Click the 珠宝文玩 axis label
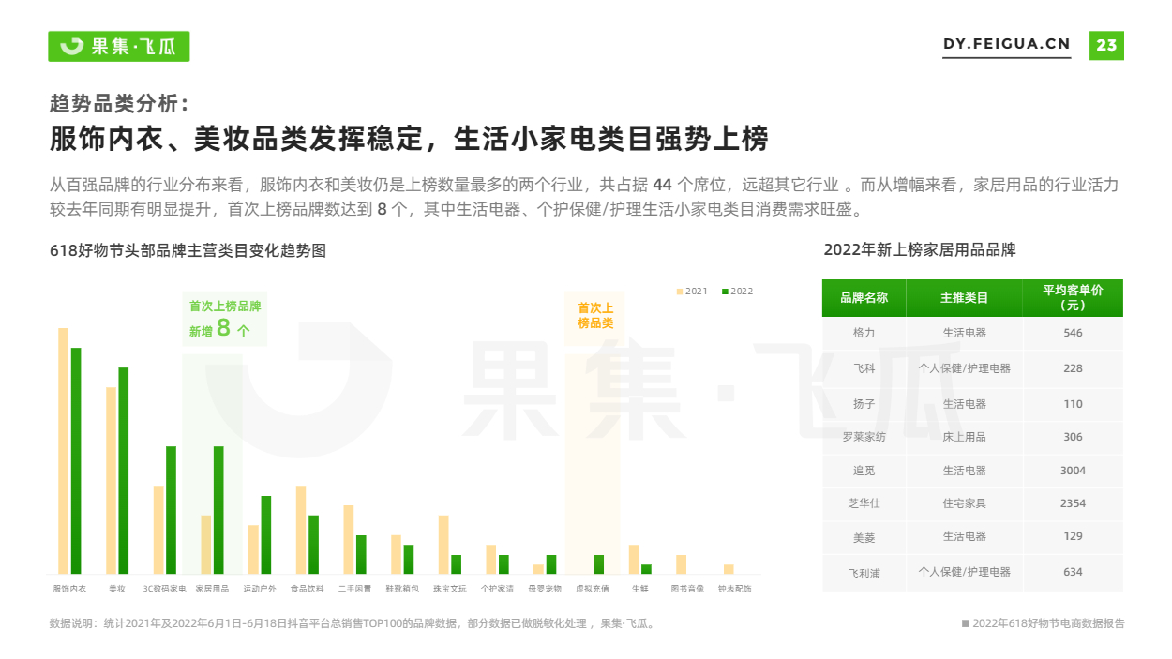 point(449,589)
